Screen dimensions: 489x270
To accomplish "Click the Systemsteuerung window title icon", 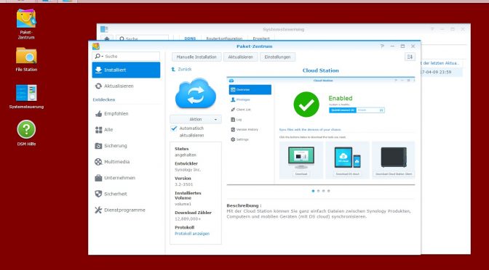I will click(x=104, y=29).
